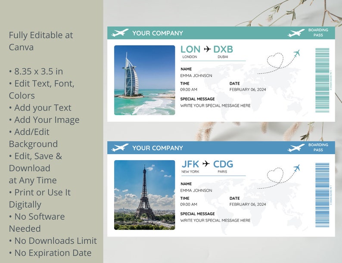Image resolution: width=342 pixels, height=263 pixels.
Task: Click the teal YOUR COMPANY title
Action: pos(158,33)
